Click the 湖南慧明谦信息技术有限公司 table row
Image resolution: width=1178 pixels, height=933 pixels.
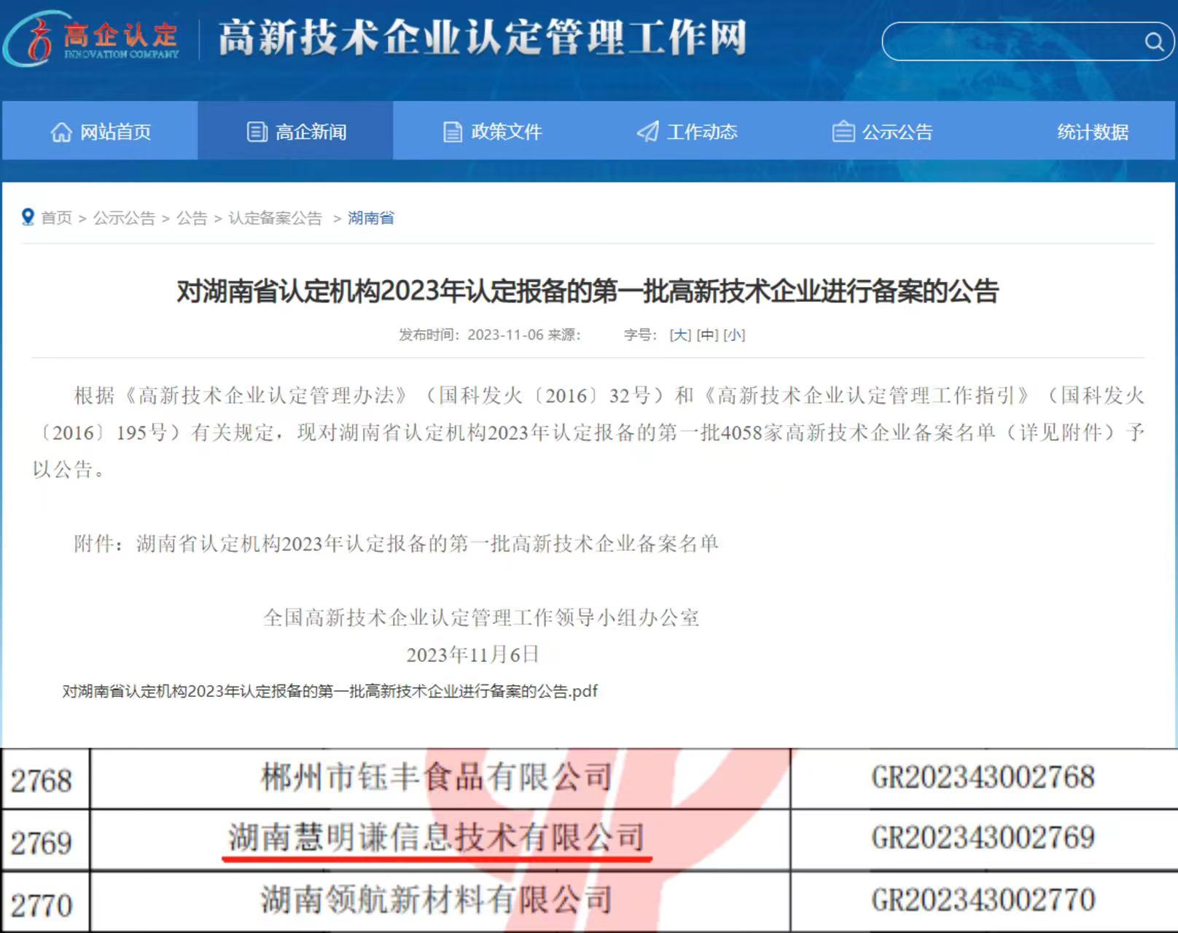436,838
